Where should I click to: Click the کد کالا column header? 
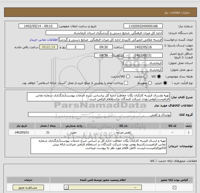(x=172, y=126)
